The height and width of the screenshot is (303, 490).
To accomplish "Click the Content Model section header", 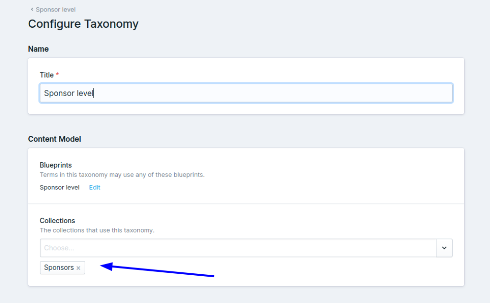I will [54, 139].
